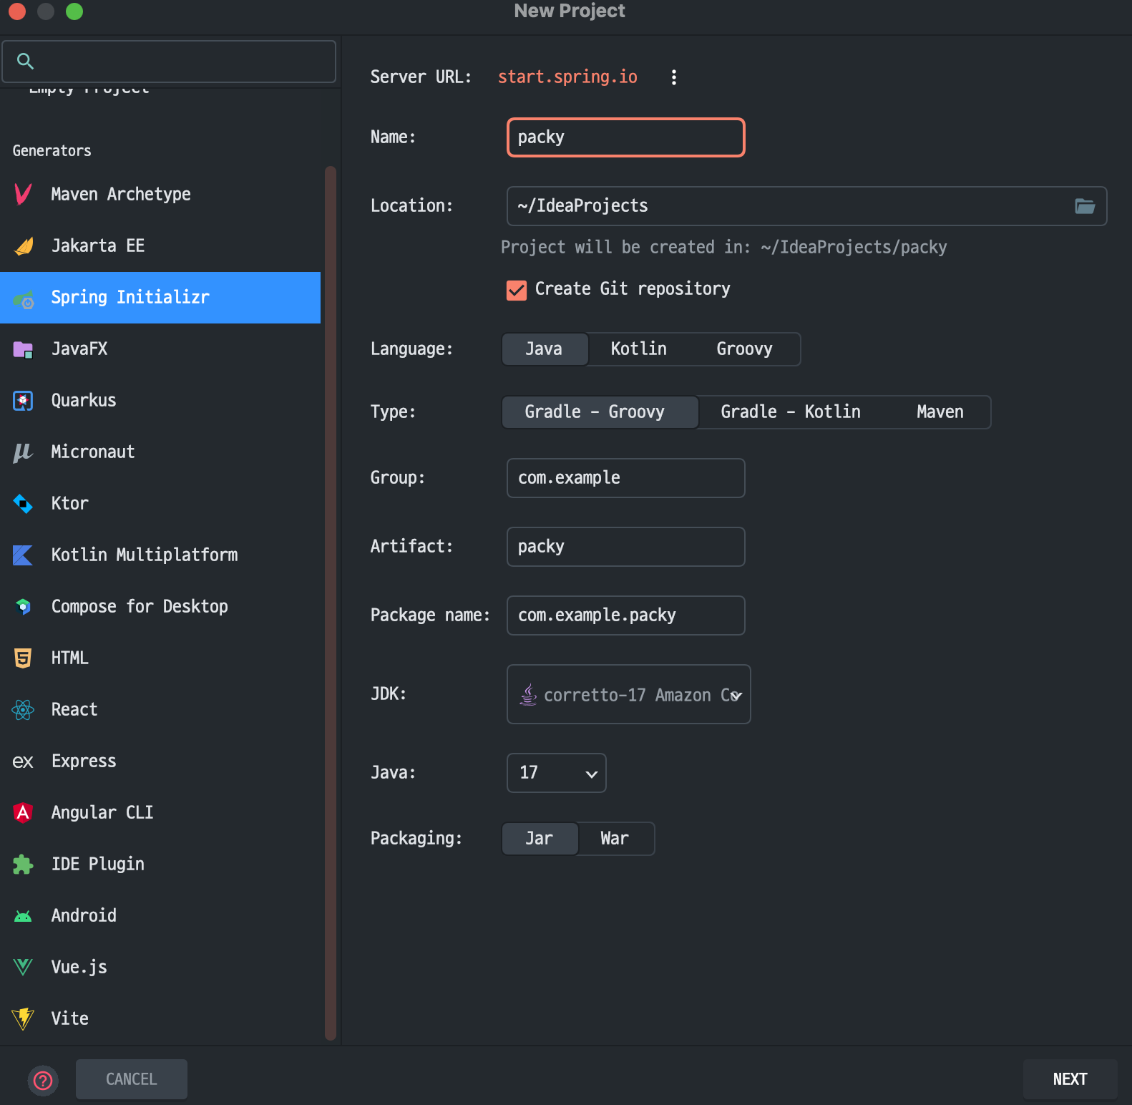
Task: Select Kotlin Multiplatform label
Action: (145, 555)
